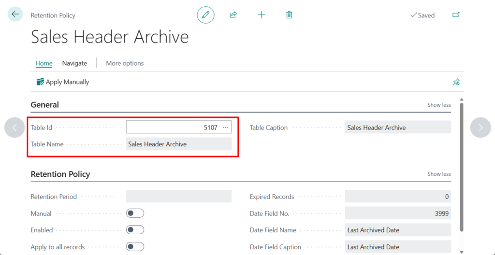
Task: Click the vertical scrollbar
Action: pyautogui.click(x=462, y=164)
